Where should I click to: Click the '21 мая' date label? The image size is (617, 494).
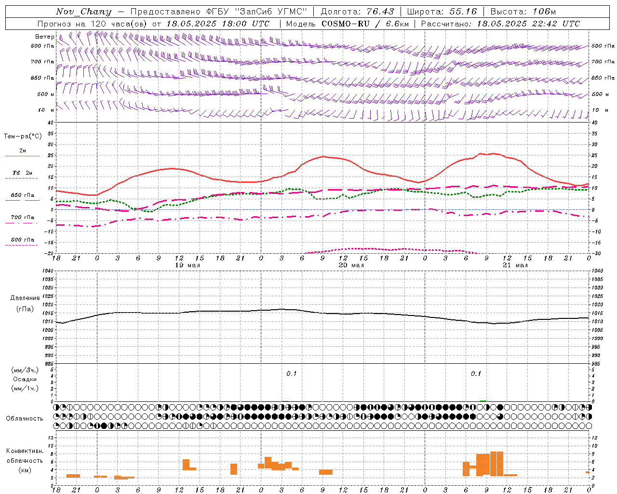tap(515, 265)
